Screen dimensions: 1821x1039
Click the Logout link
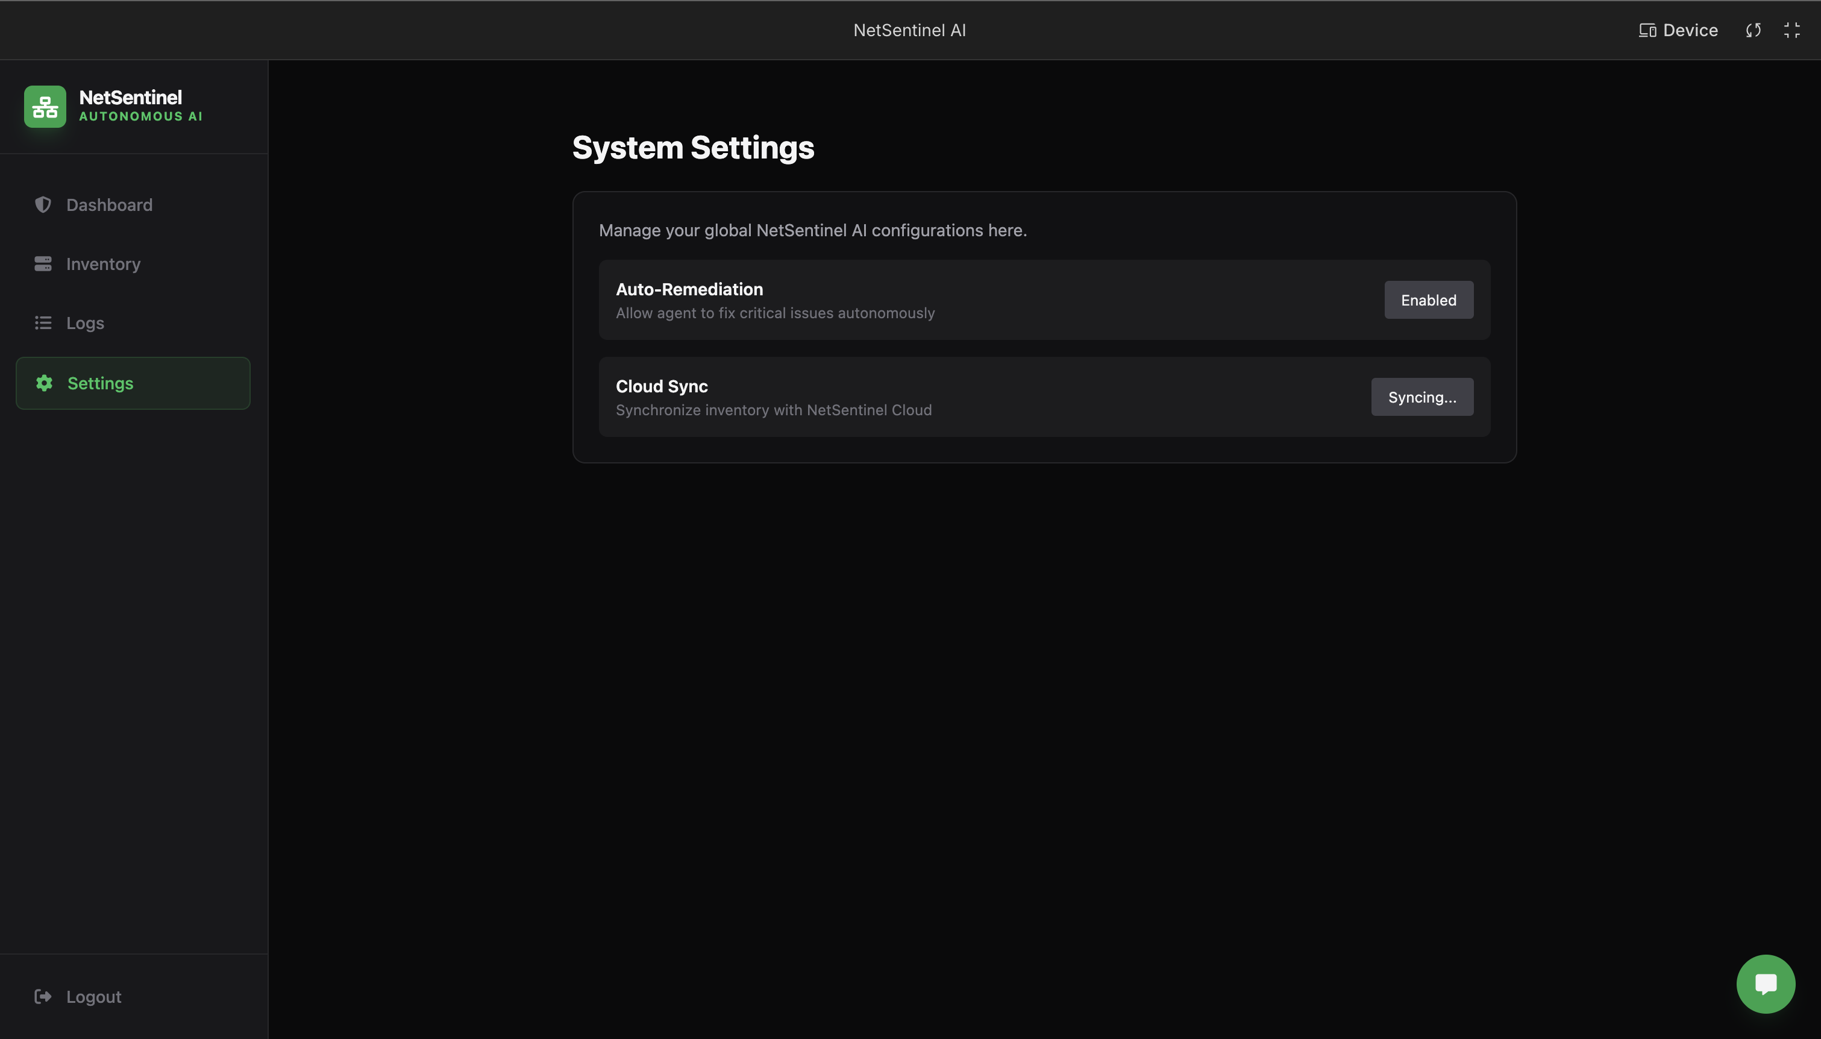(x=93, y=996)
